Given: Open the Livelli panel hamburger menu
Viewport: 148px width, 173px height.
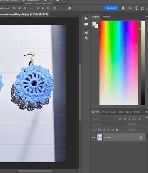Looking at the screenshot, I should click(x=146, y=112).
